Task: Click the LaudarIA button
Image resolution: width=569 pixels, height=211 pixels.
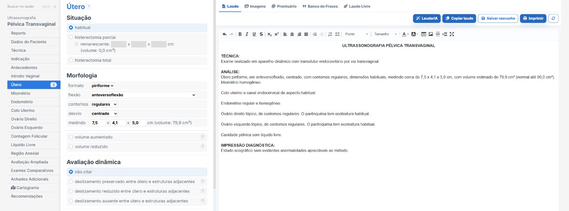Action: pyautogui.click(x=427, y=18)
